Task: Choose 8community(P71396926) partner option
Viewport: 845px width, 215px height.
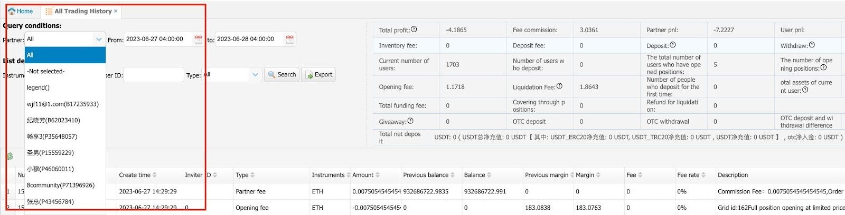Action: pos(61,185)
